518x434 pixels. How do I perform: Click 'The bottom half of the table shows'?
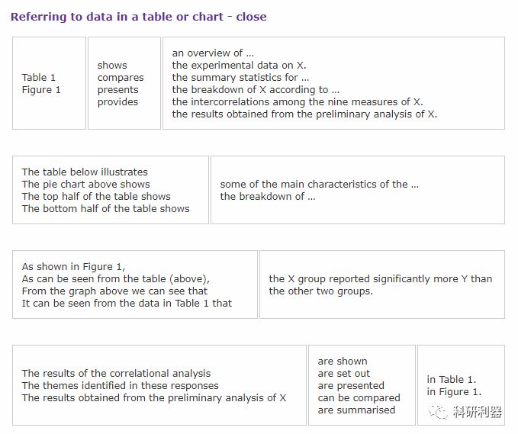[106, 208]
